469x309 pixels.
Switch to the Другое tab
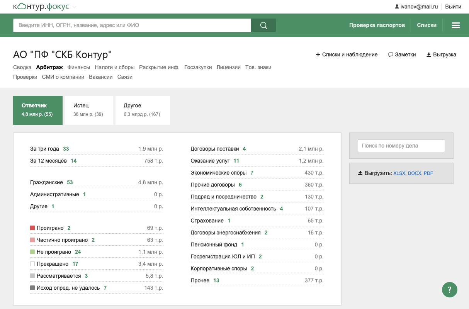pos(143,110)
